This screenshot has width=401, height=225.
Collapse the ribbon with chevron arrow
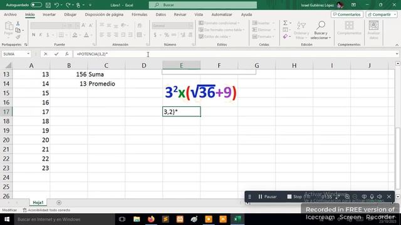point(397,45)
